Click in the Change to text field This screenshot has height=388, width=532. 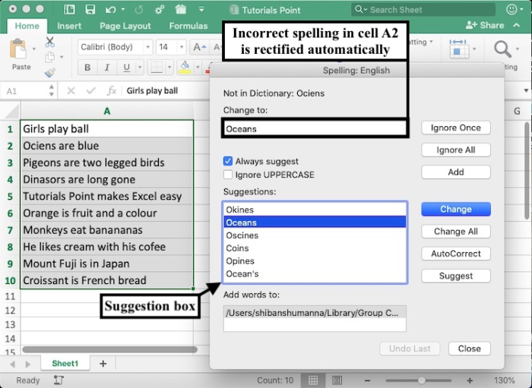tap(315, 128)
